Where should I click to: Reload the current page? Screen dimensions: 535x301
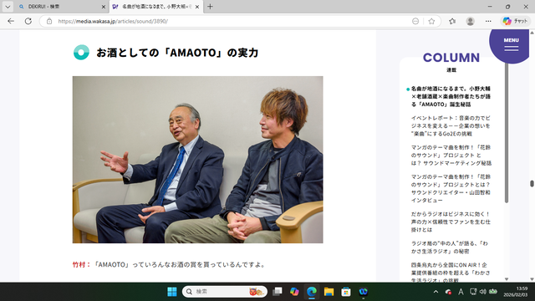[28, 21]
